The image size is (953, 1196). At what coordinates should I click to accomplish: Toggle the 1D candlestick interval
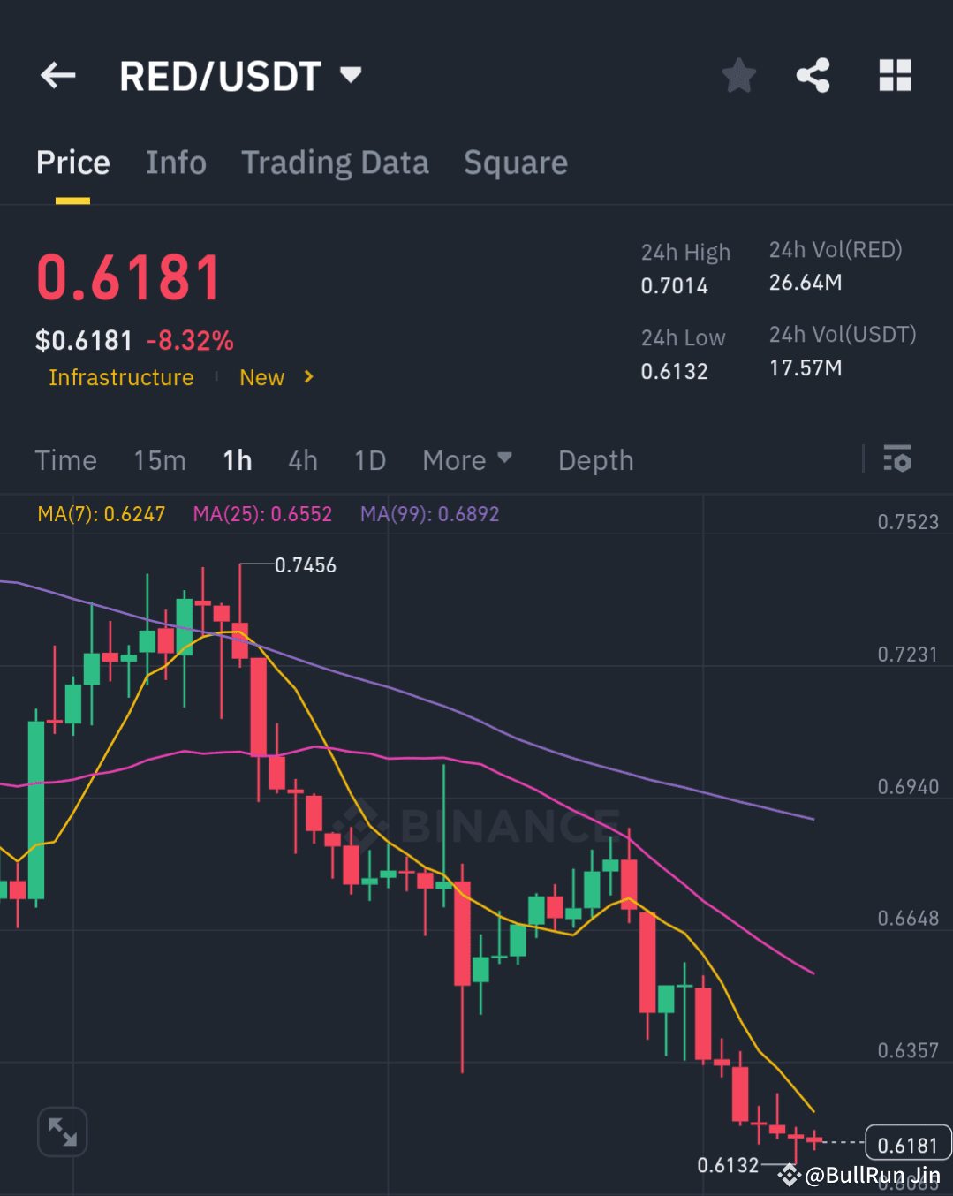[x=370, y=459]
